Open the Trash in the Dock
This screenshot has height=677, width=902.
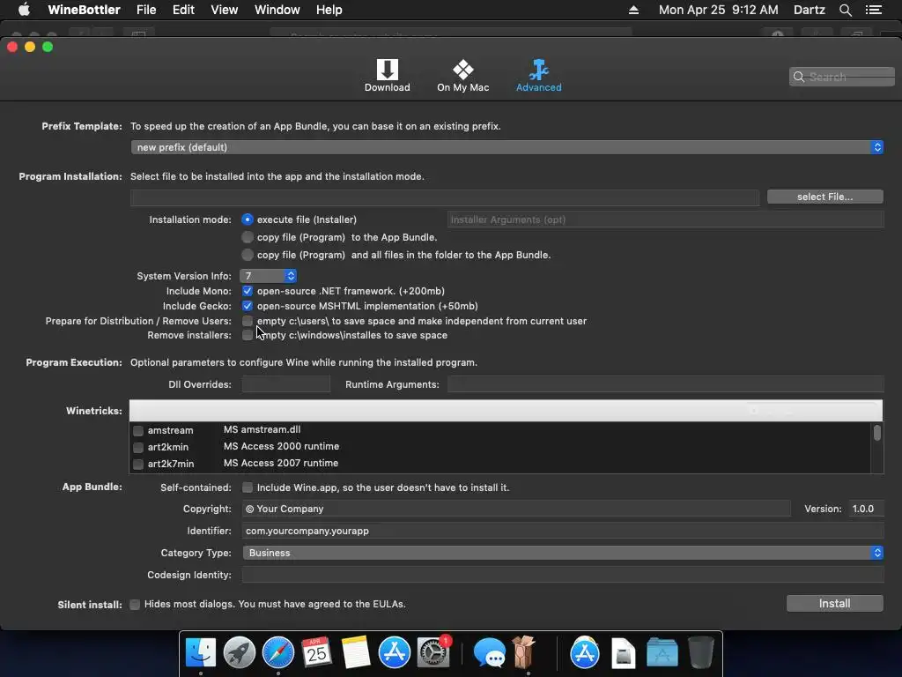tap(700, 652)
